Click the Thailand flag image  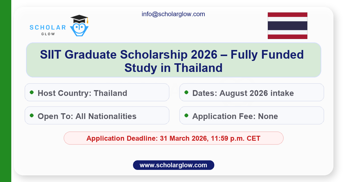click(287, 26)
